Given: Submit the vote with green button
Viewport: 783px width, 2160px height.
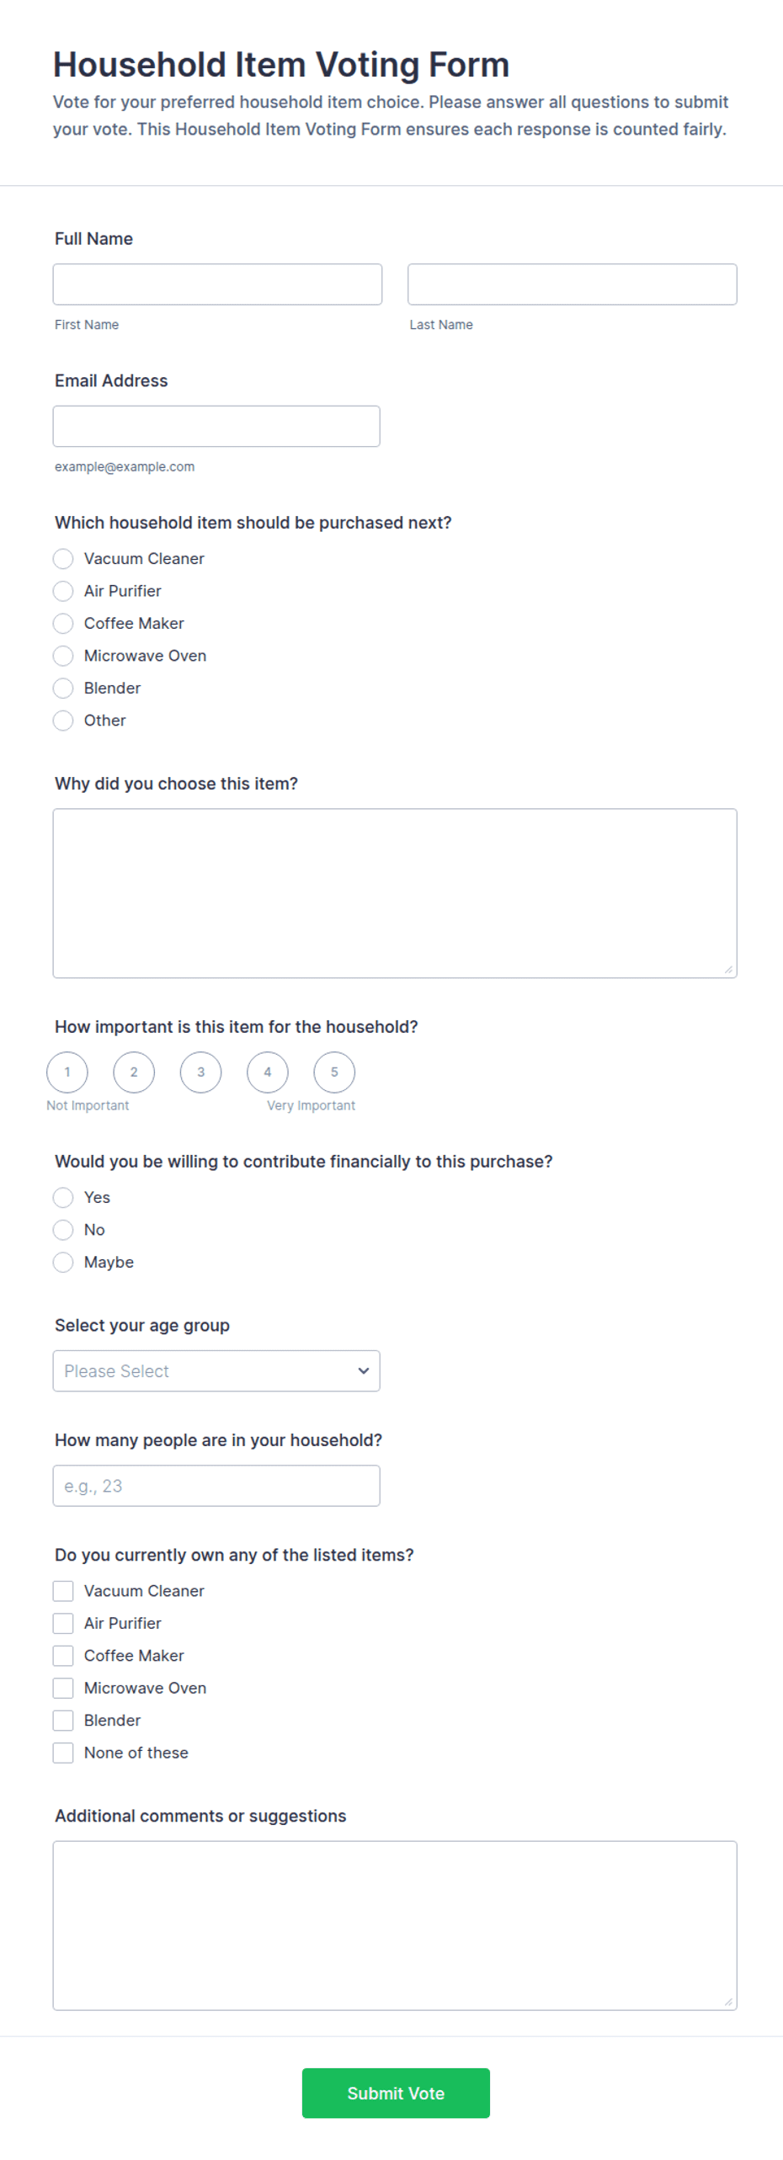Looking at the screenshot, I should (x=396, y=2094).
